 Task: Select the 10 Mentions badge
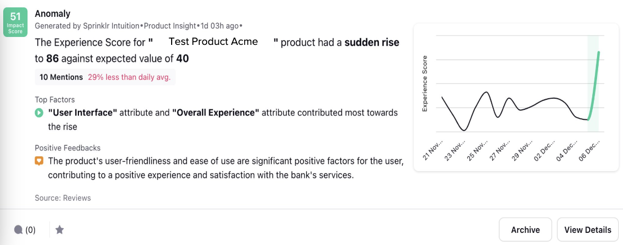(x=61, y=77)
